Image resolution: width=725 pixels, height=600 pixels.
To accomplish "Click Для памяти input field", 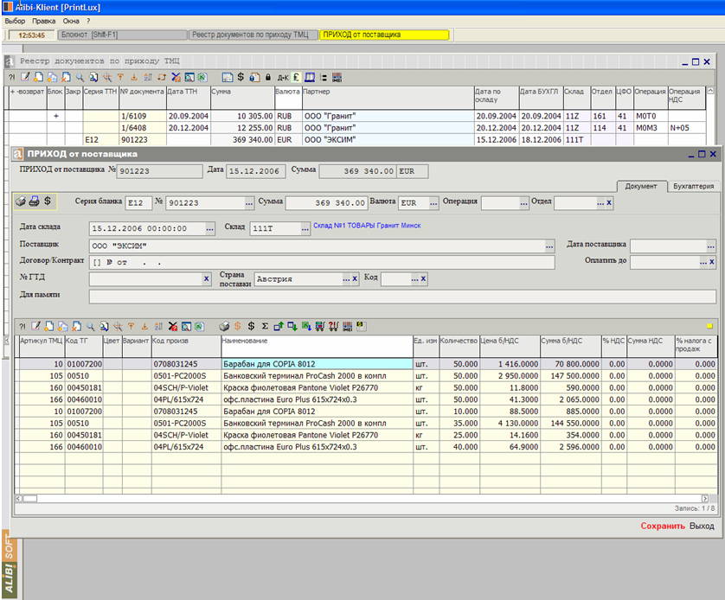I will [402, 296].
